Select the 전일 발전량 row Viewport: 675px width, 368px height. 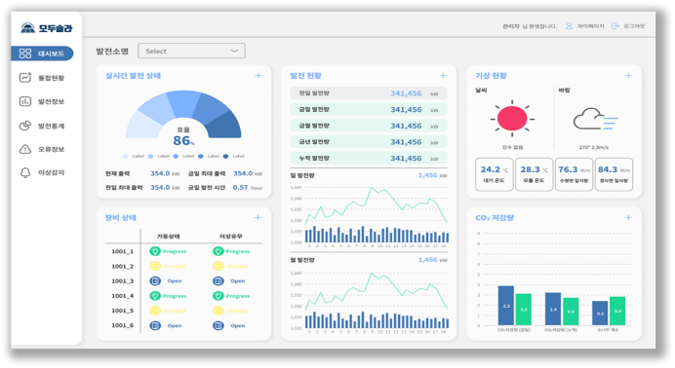pos(369,93)
